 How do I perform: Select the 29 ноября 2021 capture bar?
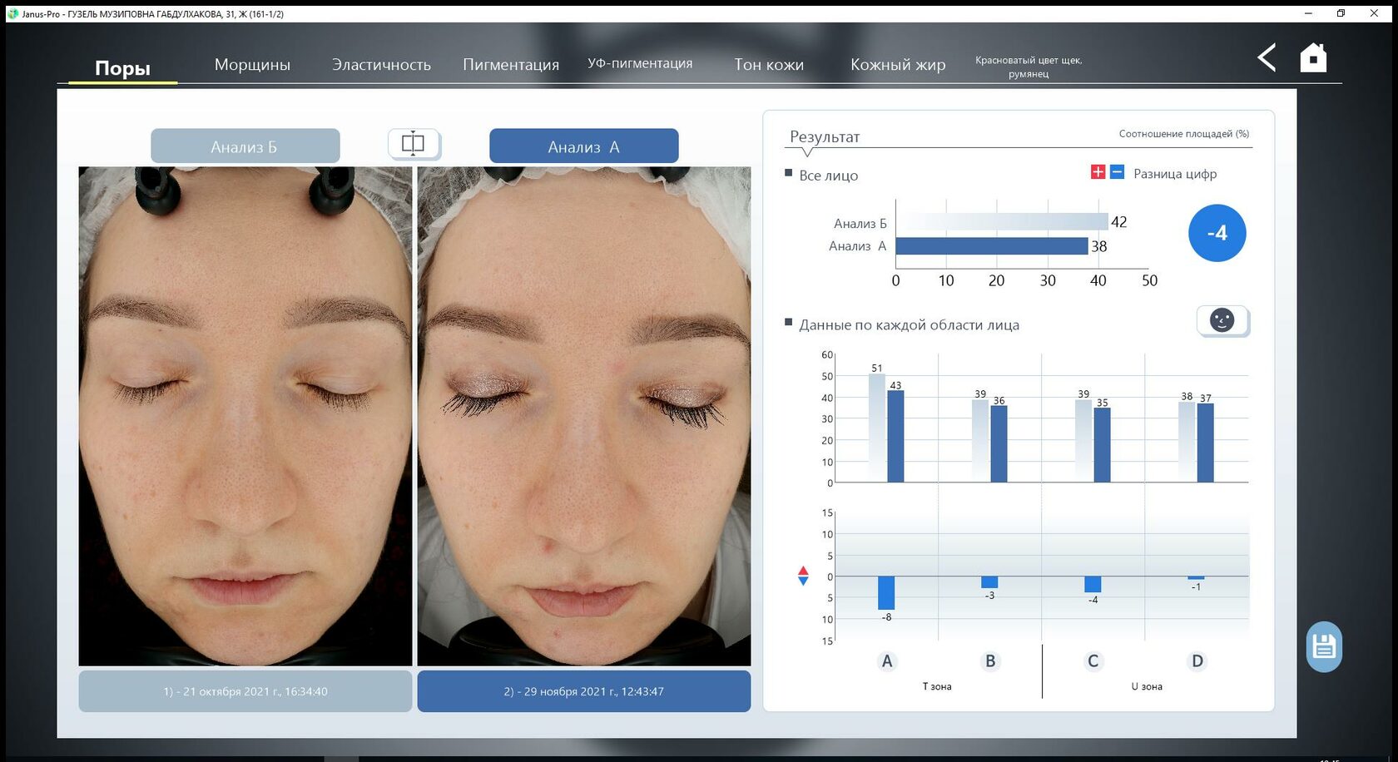point(583,691)
